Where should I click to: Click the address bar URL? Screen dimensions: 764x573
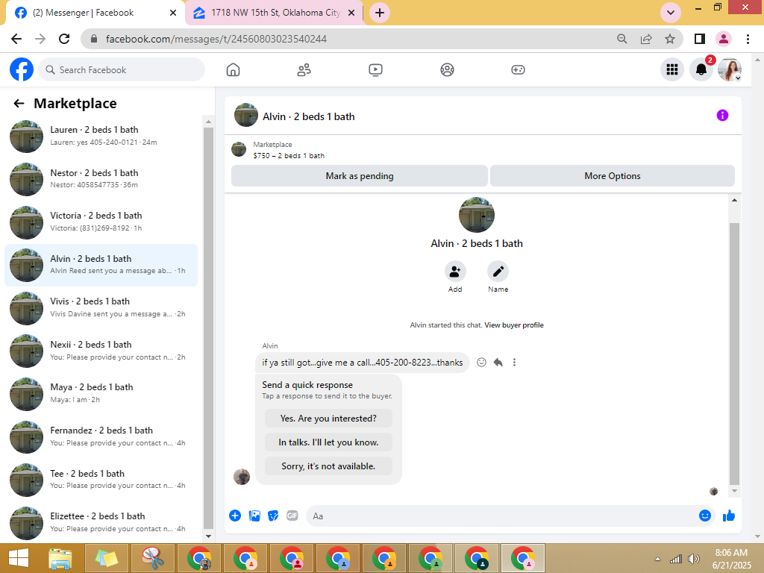(216, 39)
